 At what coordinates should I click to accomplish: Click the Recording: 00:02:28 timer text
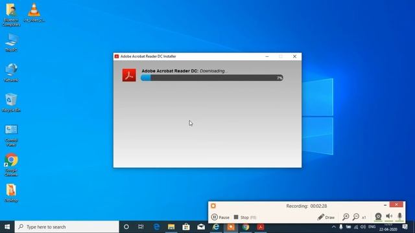tap(307, 206)
